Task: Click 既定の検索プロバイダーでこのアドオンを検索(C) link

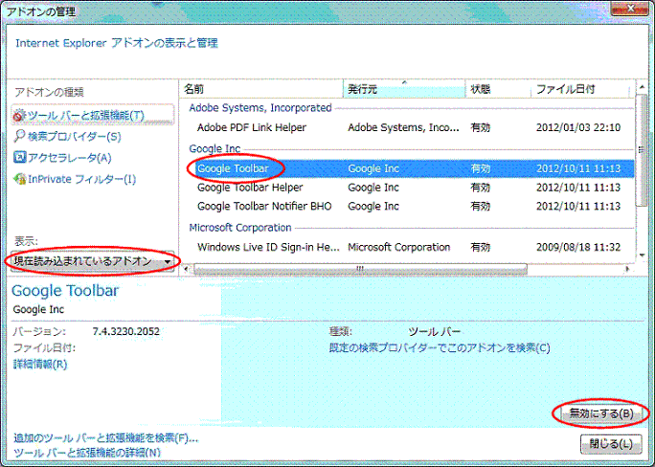Action: (x=440, y=348)
